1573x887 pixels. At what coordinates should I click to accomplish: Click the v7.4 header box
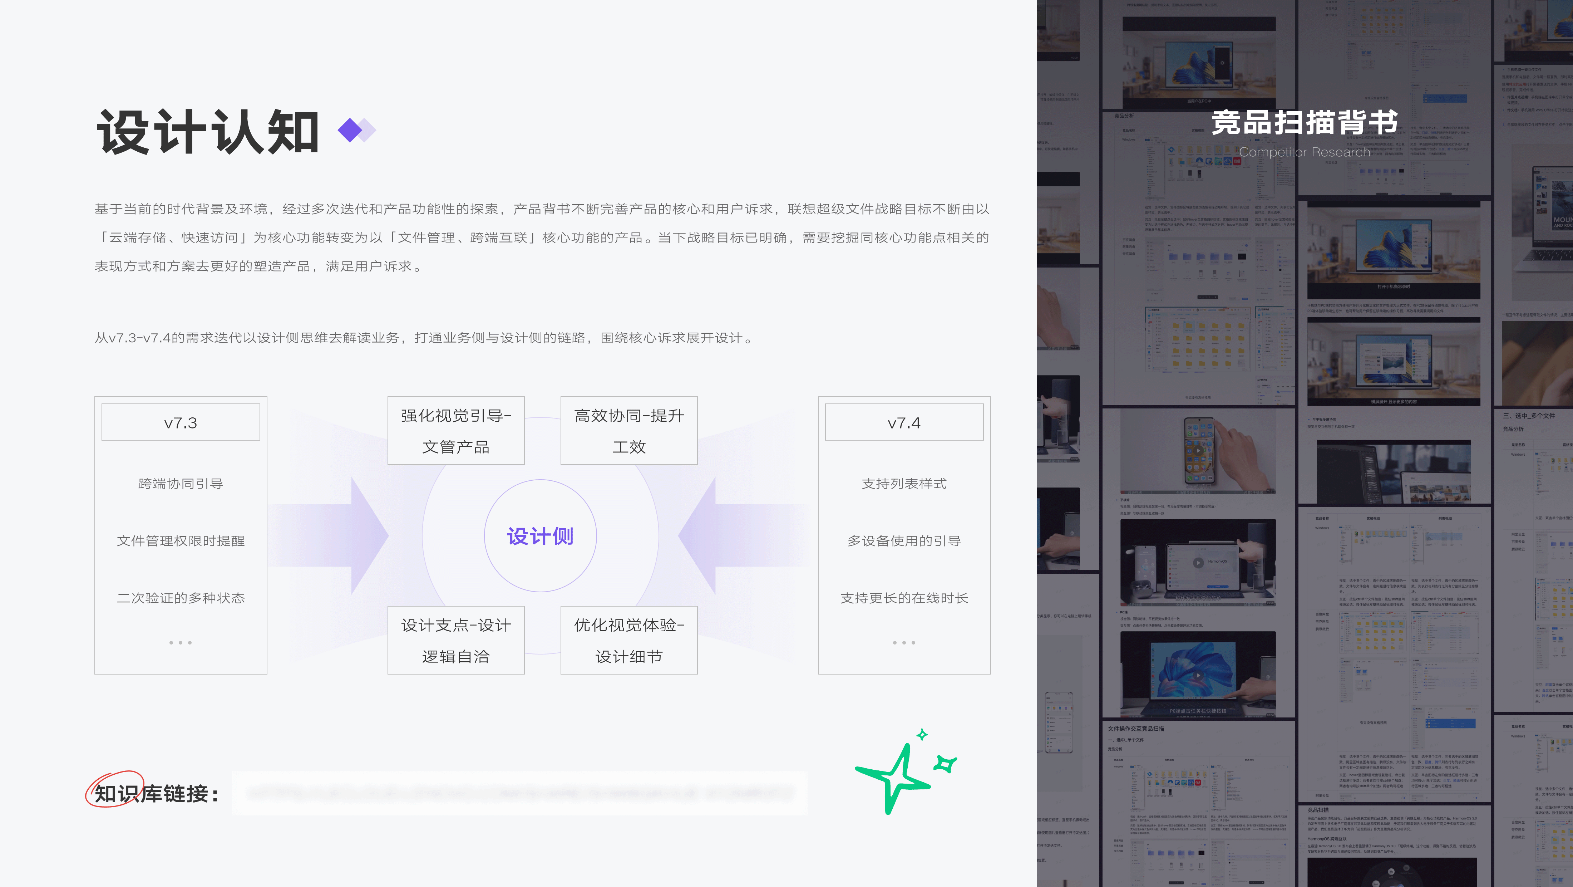(904, 422)
